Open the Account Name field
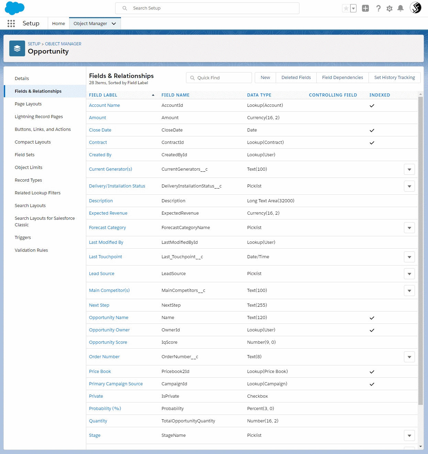The width and height of the screenshot is (428, 454). click(x=105, y=105)
